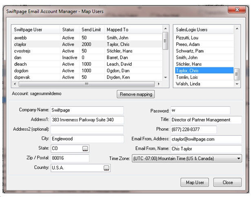Click SalesLogix Users list scroll down arrow
The image size is (251, 197).
coord(237,84)
